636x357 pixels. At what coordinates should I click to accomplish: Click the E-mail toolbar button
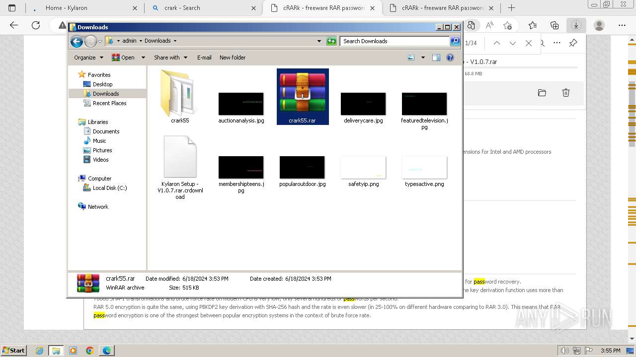tap(204, 58)
